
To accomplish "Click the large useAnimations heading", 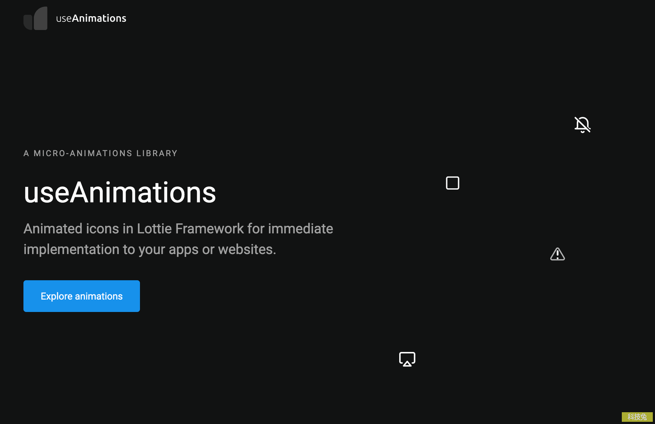I will click(120, 193).
